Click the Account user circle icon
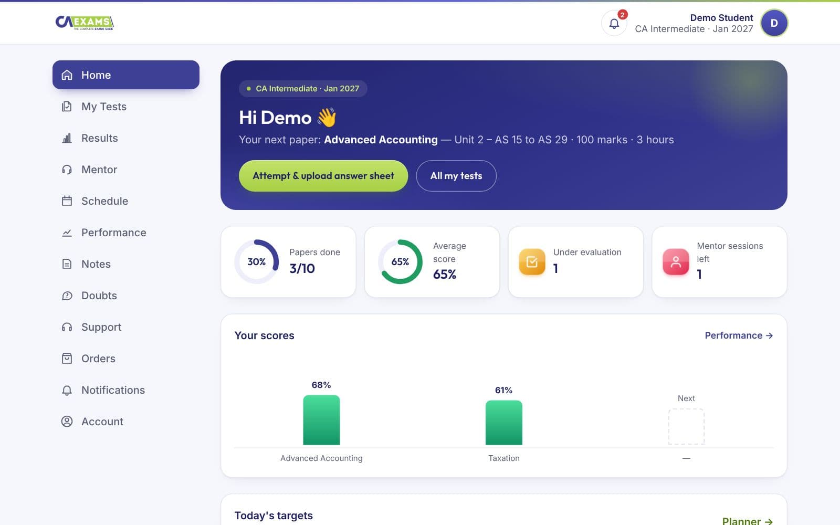 [67, 422]
